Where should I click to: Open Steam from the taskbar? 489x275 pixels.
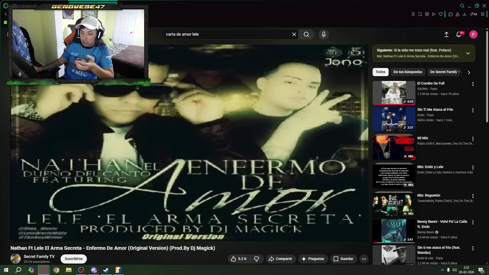[x=106, y=270]
